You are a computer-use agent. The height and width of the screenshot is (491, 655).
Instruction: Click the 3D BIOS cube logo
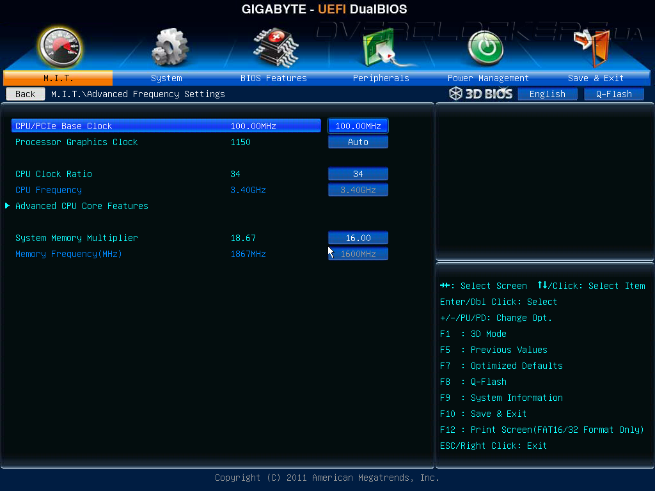click(x=455, y=93)
